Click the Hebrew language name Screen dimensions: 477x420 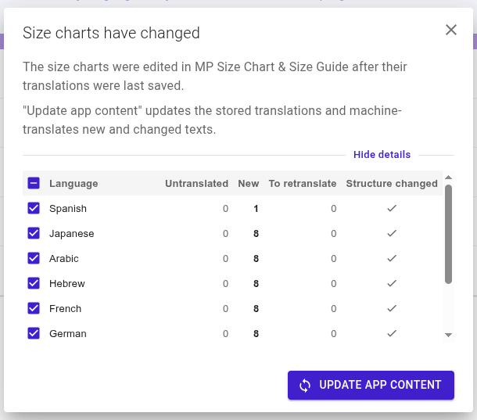67,284
